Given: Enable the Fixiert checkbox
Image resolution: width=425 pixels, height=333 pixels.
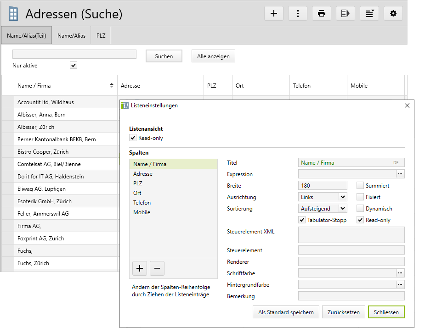Looking at the screenshot, I should pyautogui.click(x=360, y=197).
